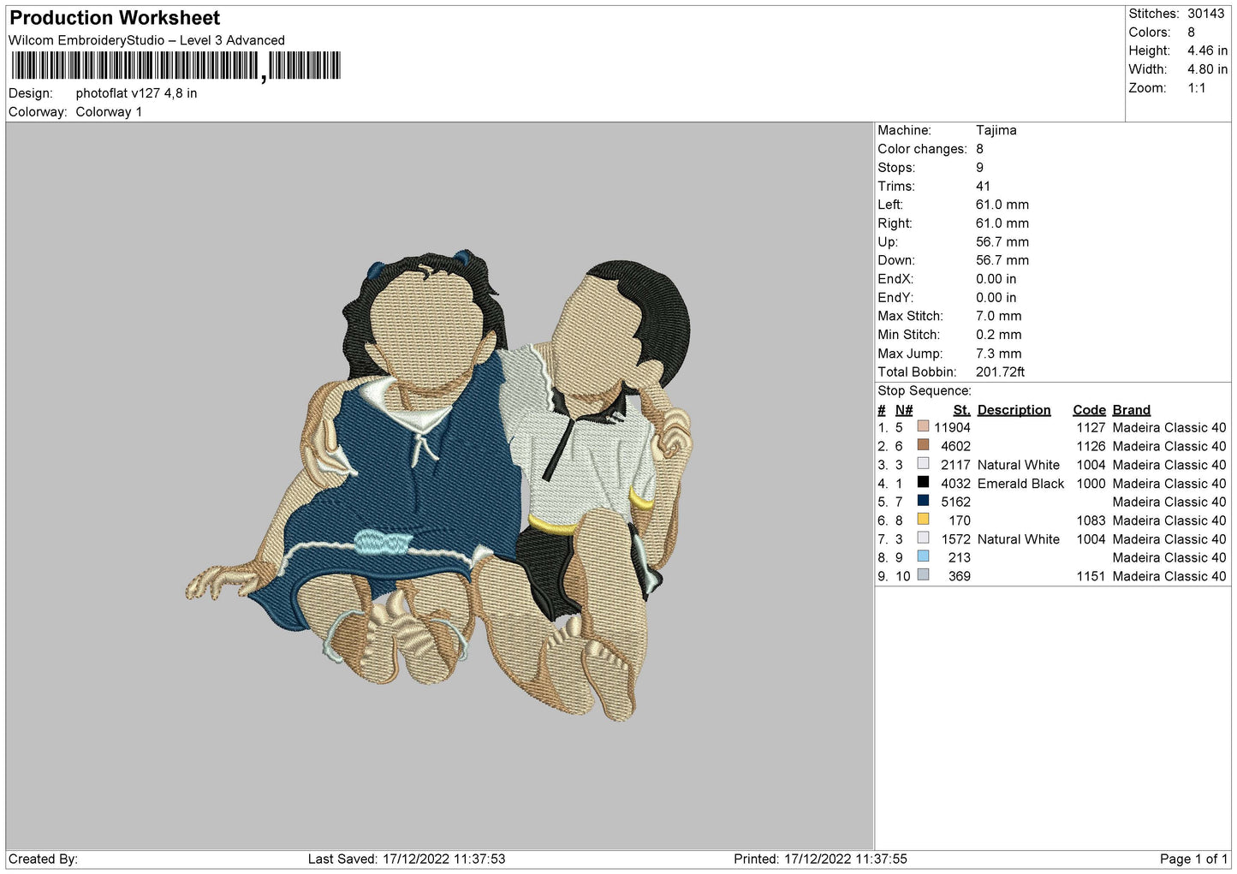Click the machine value 'Tajima'
This screenshot has height=874, width=1237.
pyautogui.click(x=996, y=130)
